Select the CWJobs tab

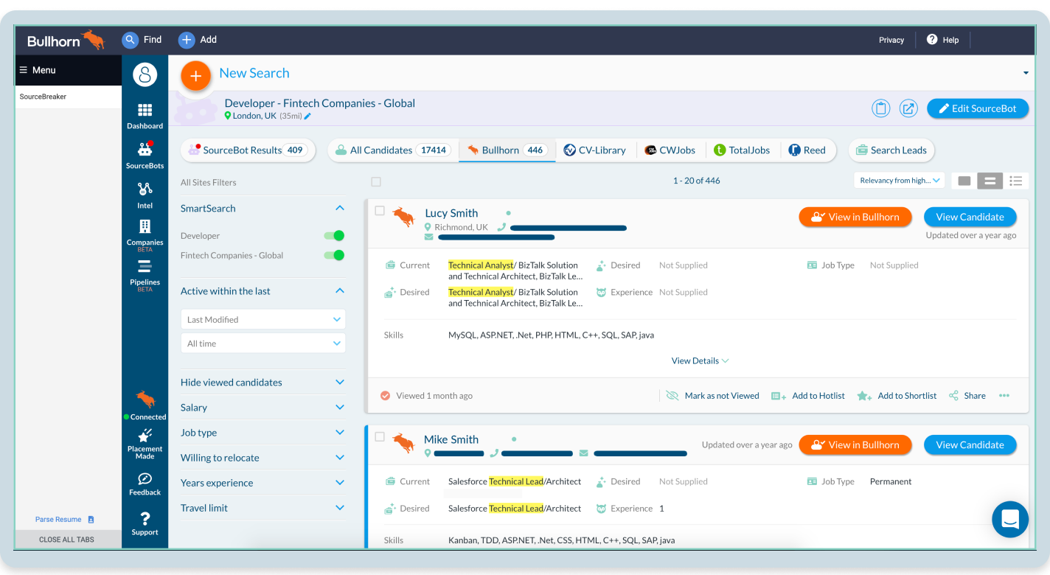pos(670,150)
